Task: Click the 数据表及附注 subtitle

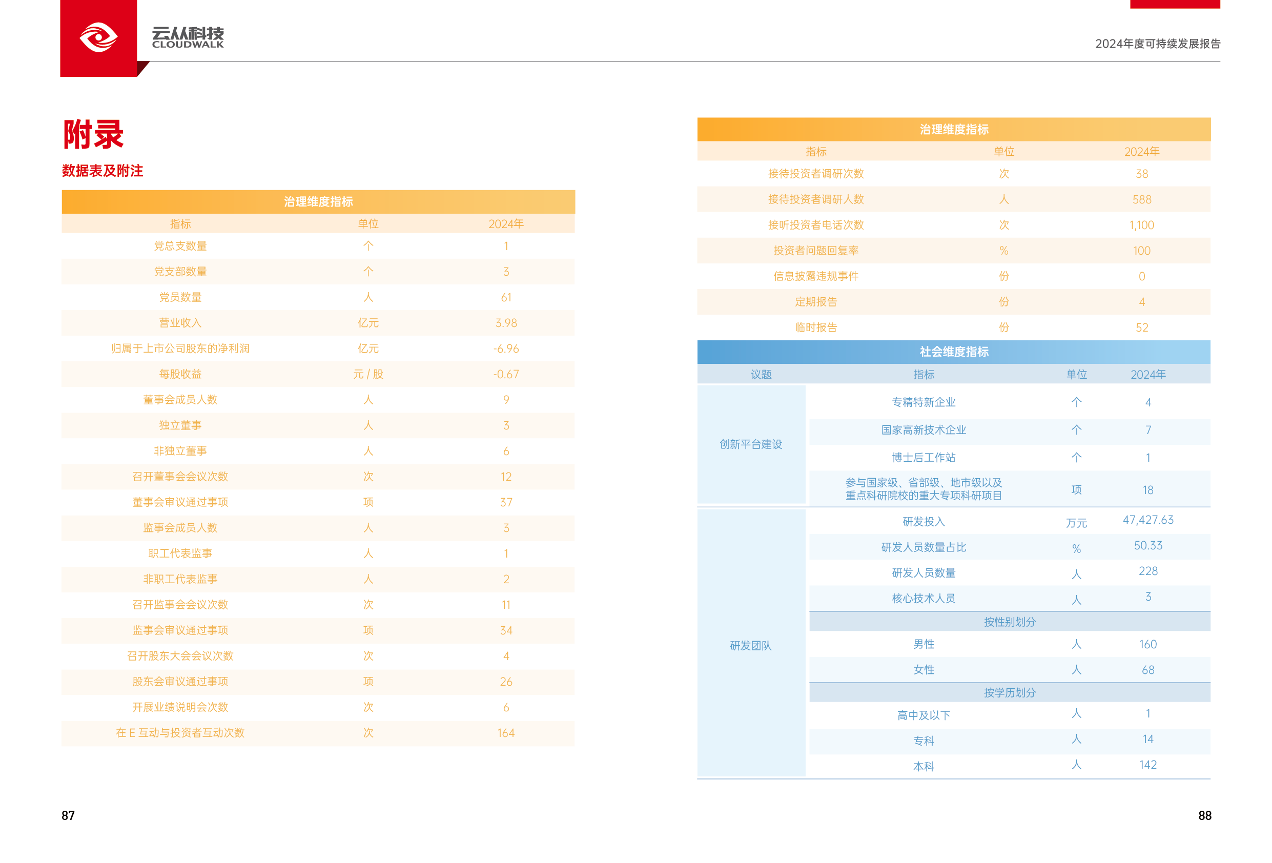Action: (102, 171)
